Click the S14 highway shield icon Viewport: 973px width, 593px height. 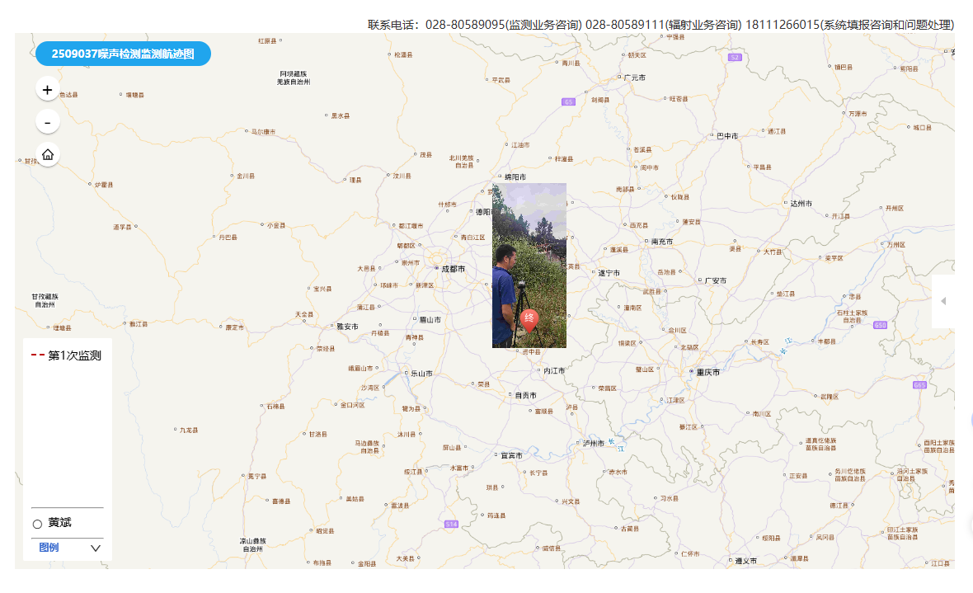click(x=451, y=524)
